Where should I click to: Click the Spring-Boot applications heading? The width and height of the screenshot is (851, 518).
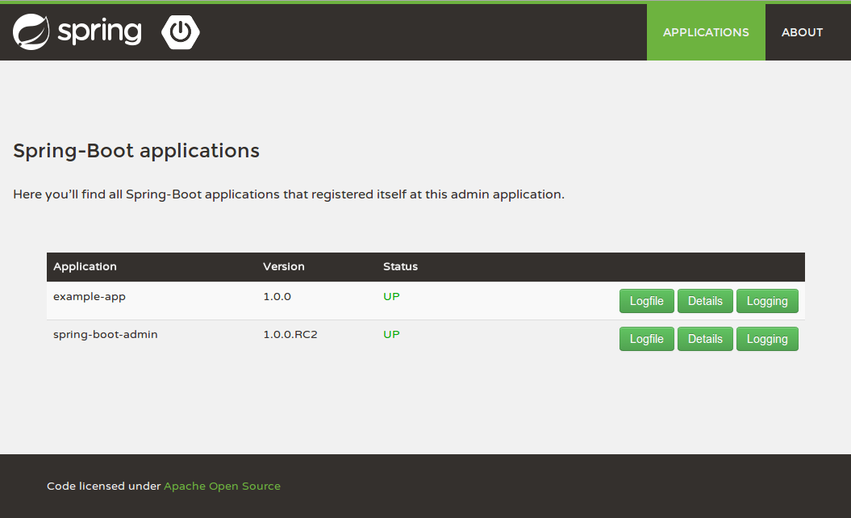click(x=136, y=151)
